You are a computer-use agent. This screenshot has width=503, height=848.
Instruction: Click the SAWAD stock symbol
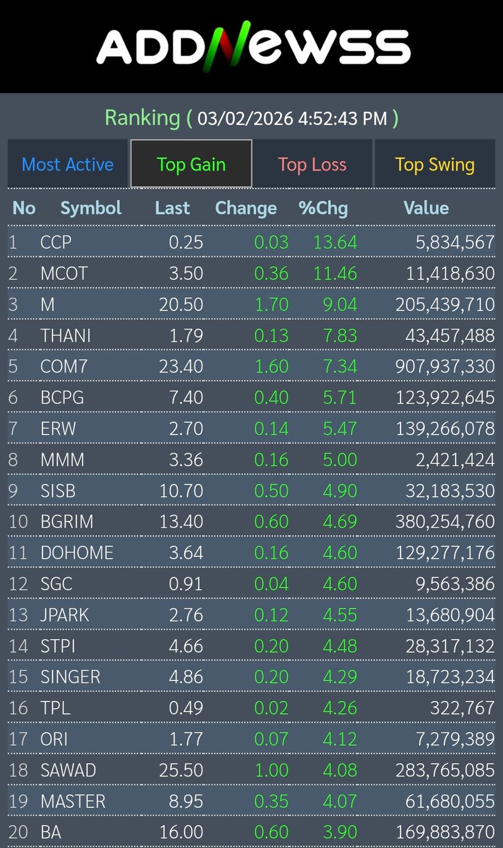coord(69,770)
